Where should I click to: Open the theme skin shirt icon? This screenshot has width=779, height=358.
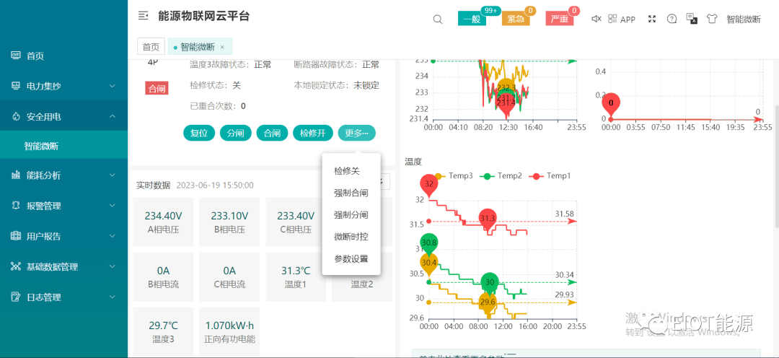pos(712,19)
